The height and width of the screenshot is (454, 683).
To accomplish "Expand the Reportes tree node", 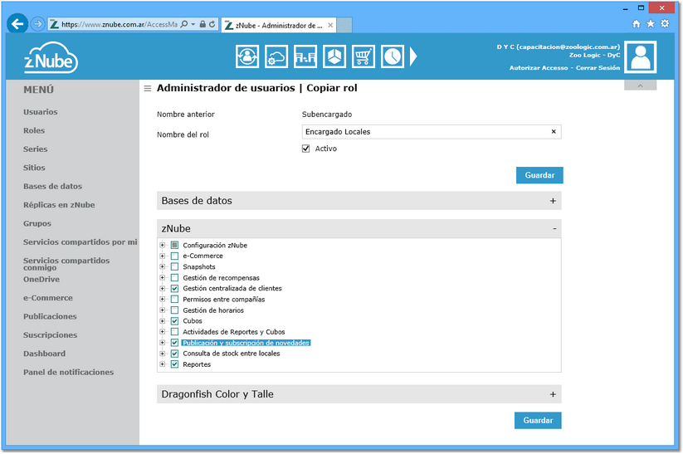I will (163, 364).
